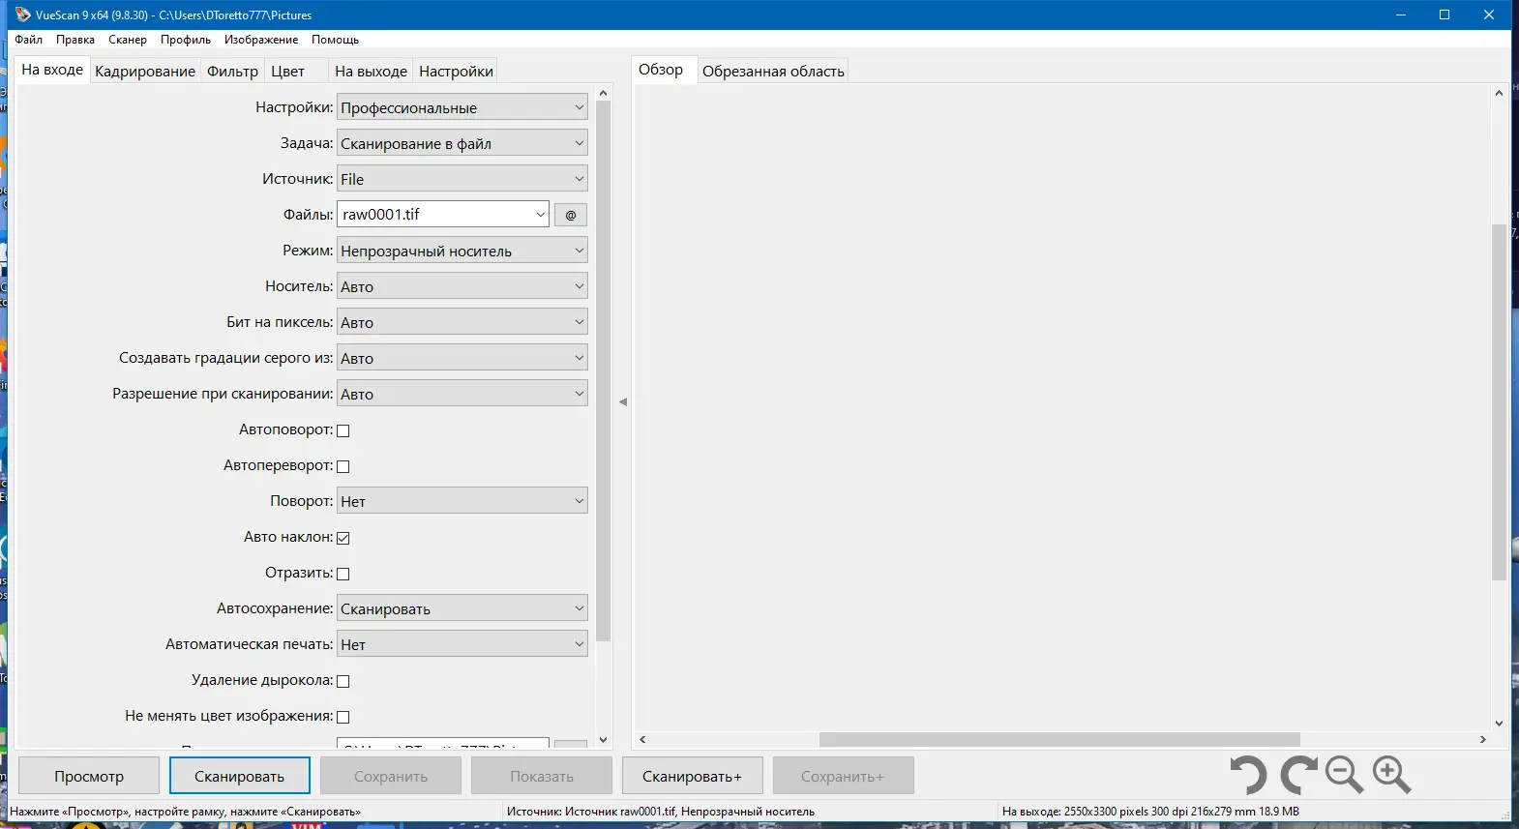This screenshot has height=829, width=1519.
Task: Tick the Отразить checkbox
Action: [x=343, y=574]
